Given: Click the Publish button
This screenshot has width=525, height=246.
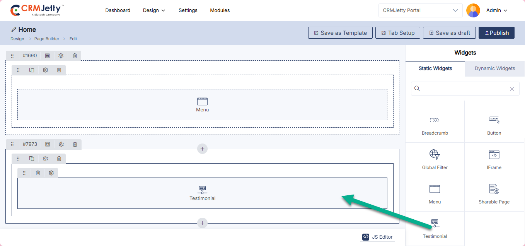Looking at the screenshot, I should pos(496,33).
